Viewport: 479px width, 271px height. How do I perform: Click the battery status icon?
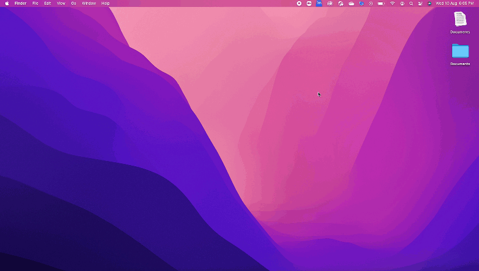[381, 4]
